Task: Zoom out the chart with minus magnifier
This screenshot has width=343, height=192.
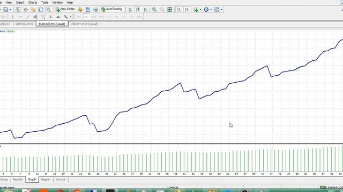Action: pyautogui.click(x=162, y=10)
